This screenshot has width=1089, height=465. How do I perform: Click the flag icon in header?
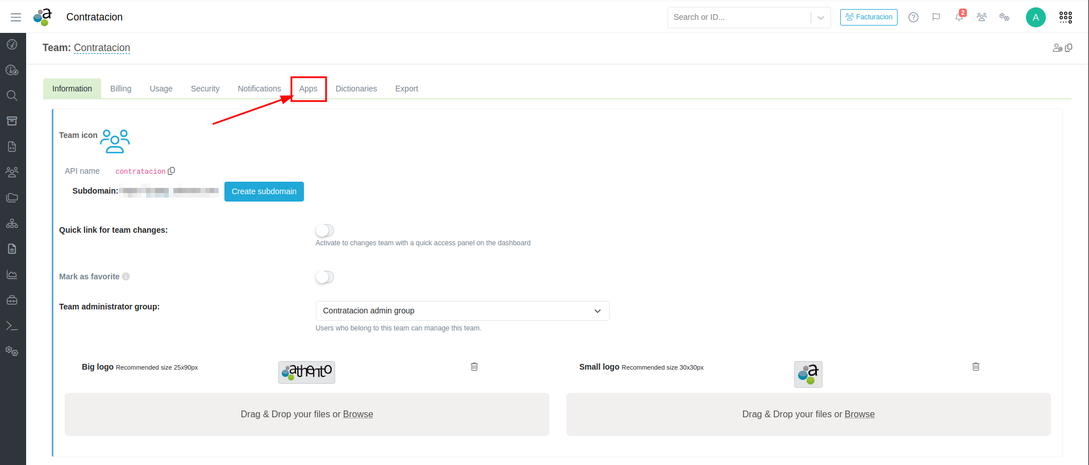click(936, 17)
